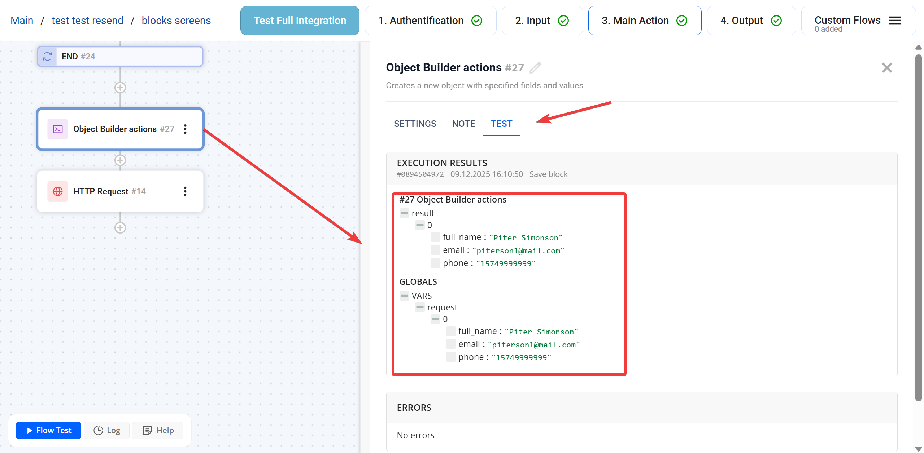Add block between END and Object Builder
Image resolution: width=924 pixels, height=453 pixels.
(120, 88)
